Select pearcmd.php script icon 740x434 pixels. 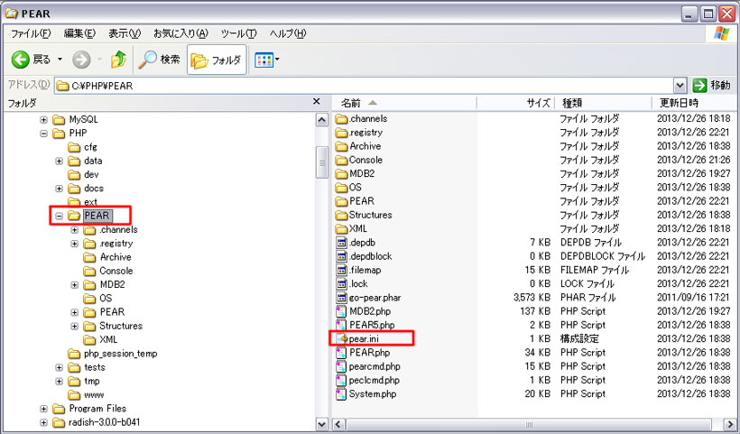point(341,366)
